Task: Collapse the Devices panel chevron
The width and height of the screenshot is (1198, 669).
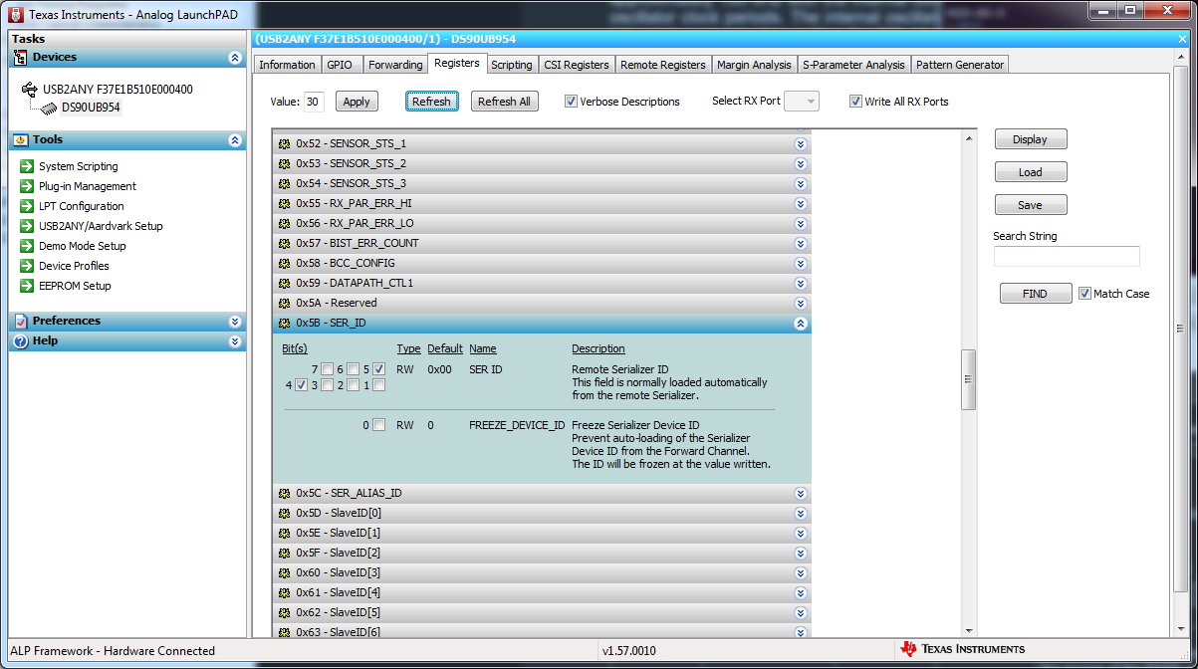Action: coord(235,58)
